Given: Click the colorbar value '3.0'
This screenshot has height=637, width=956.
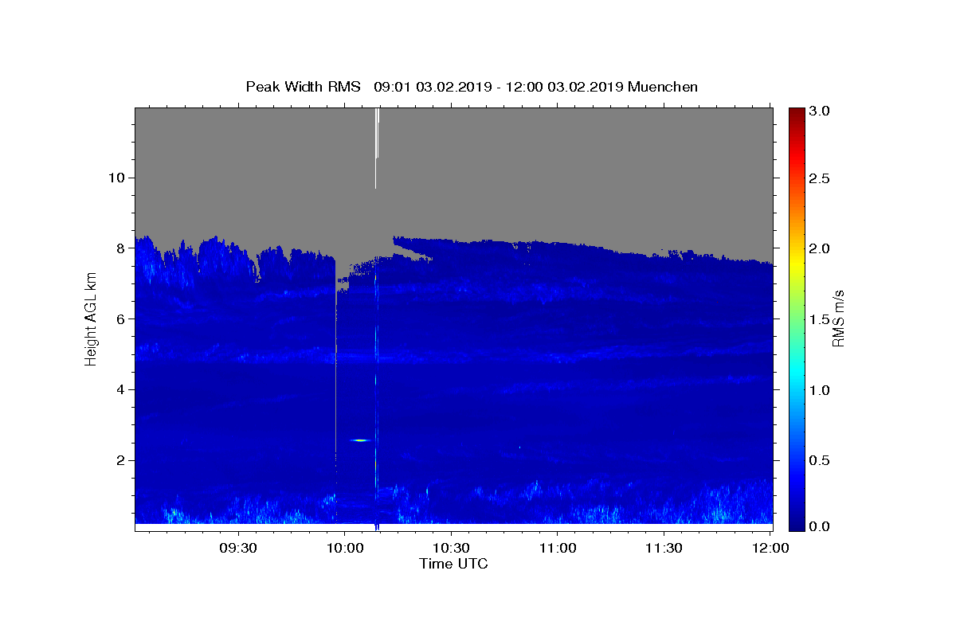Looking at the screenshot, I should point(819,111).
